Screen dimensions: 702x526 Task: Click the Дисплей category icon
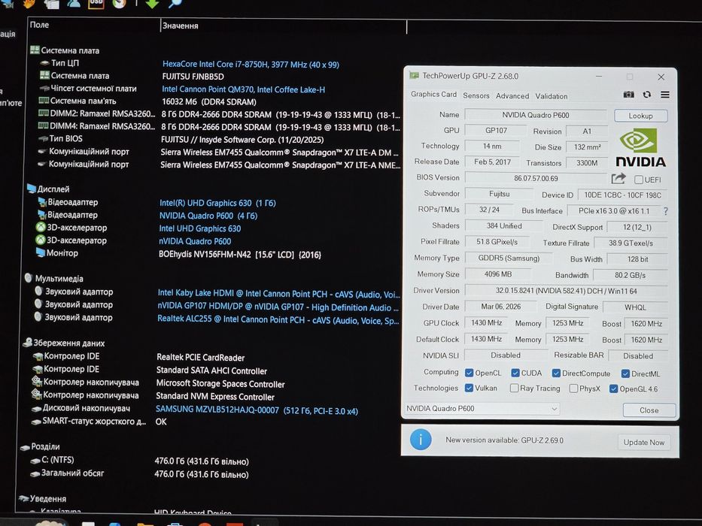(32, 189)
